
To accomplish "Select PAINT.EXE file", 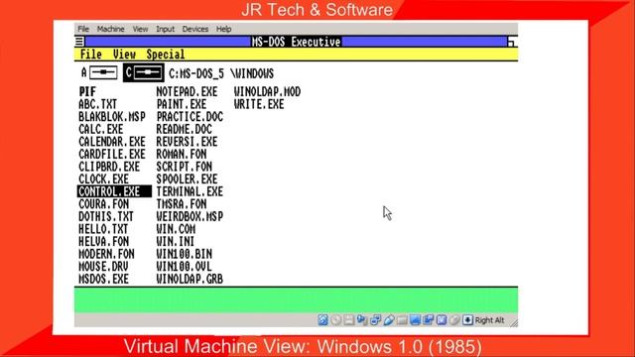I will click(182, 104).
